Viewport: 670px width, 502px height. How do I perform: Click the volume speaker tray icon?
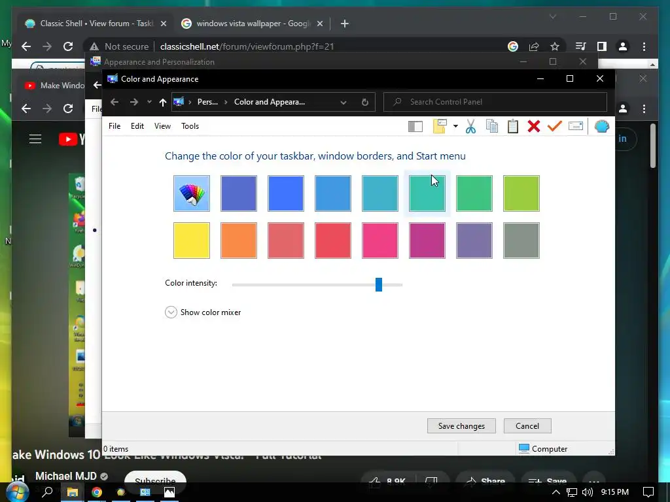click(x=588, y=492)
